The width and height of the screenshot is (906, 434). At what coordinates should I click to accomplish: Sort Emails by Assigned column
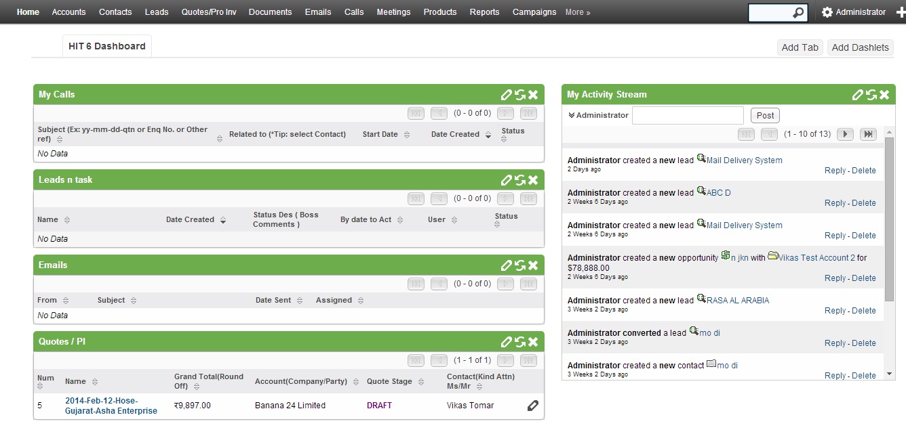361,301
